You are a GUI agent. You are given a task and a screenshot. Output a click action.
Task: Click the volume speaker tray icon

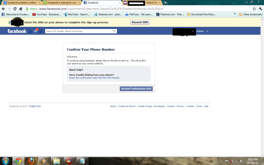click(241, 161)
